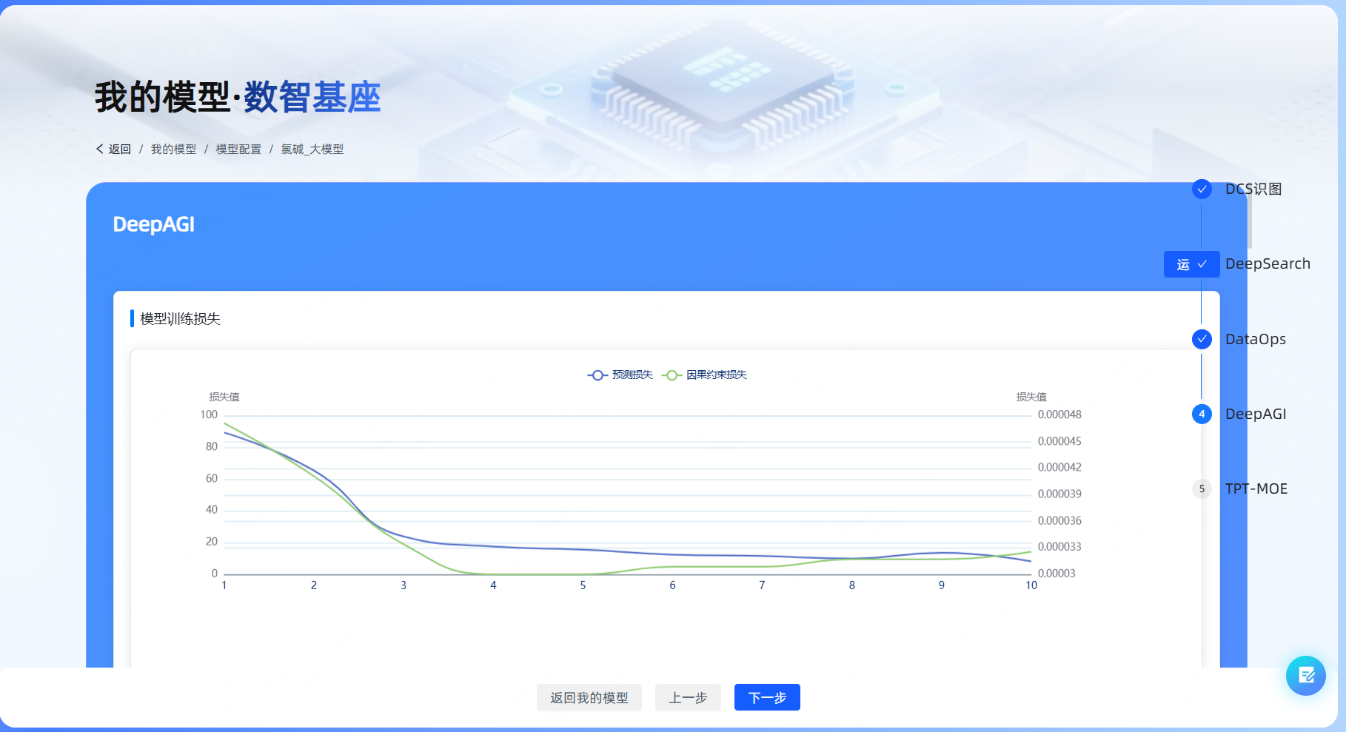Click the DataOps step checkmark icon
Screen dimensions: 1346x732
1202,339
